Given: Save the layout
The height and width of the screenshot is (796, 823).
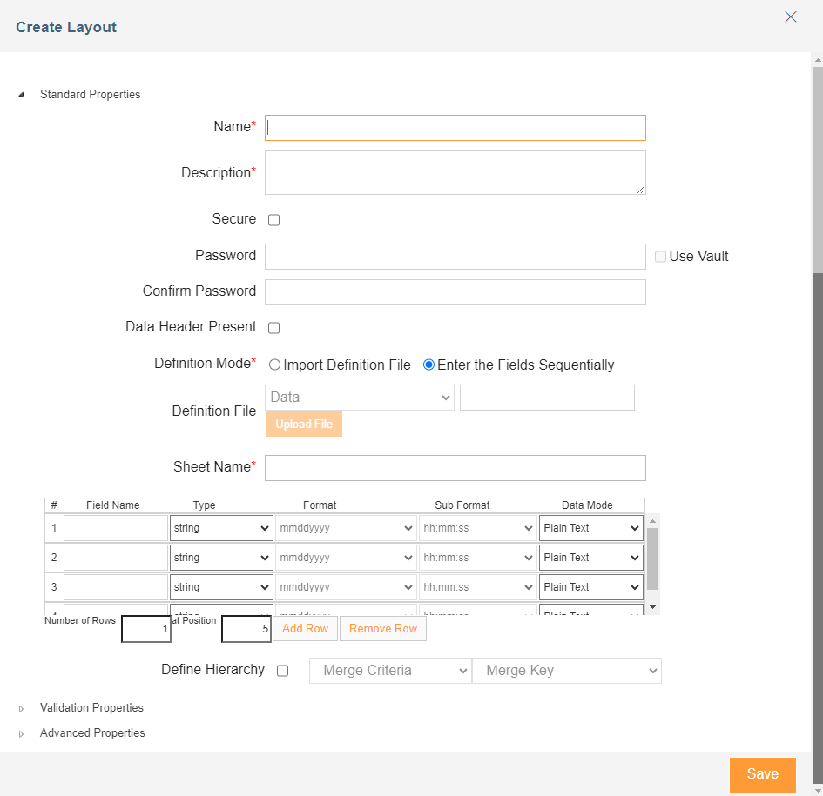Looking at the screenshot, I should point(762,774).
